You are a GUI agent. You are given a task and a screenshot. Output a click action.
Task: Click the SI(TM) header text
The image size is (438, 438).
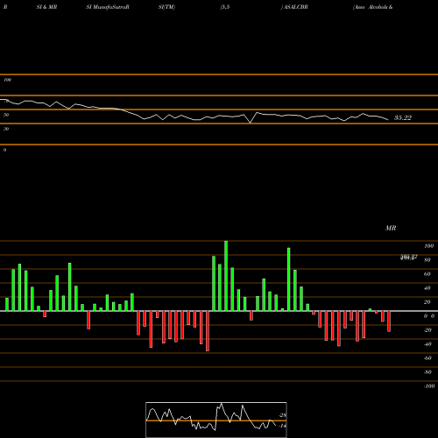click(x=166, y=7)
